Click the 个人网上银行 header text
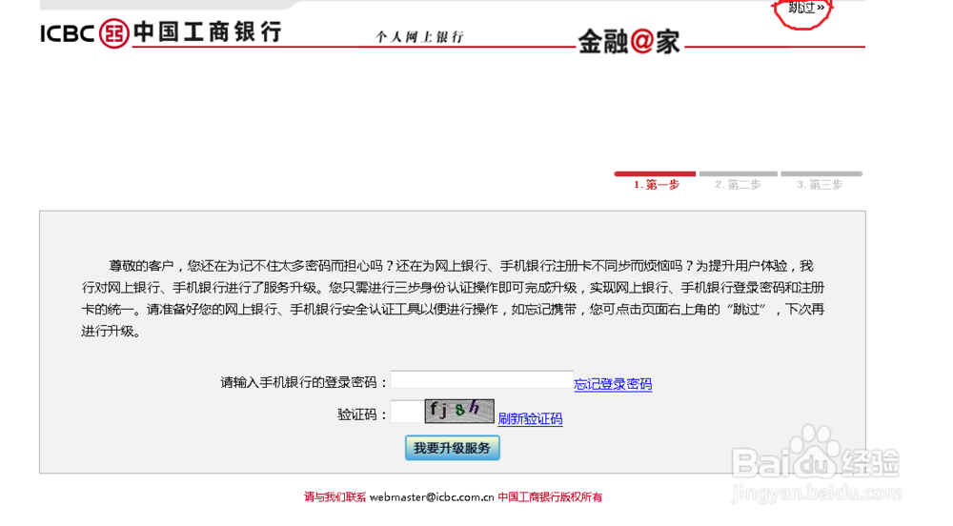This screenshot has width=953, height=526. 419,37
